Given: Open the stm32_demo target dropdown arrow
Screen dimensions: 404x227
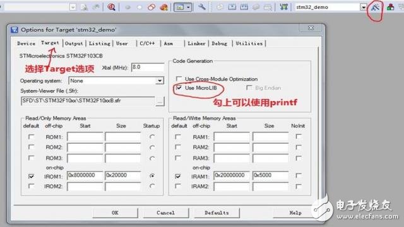Looking at the screenshot, I should pos(364,7).
